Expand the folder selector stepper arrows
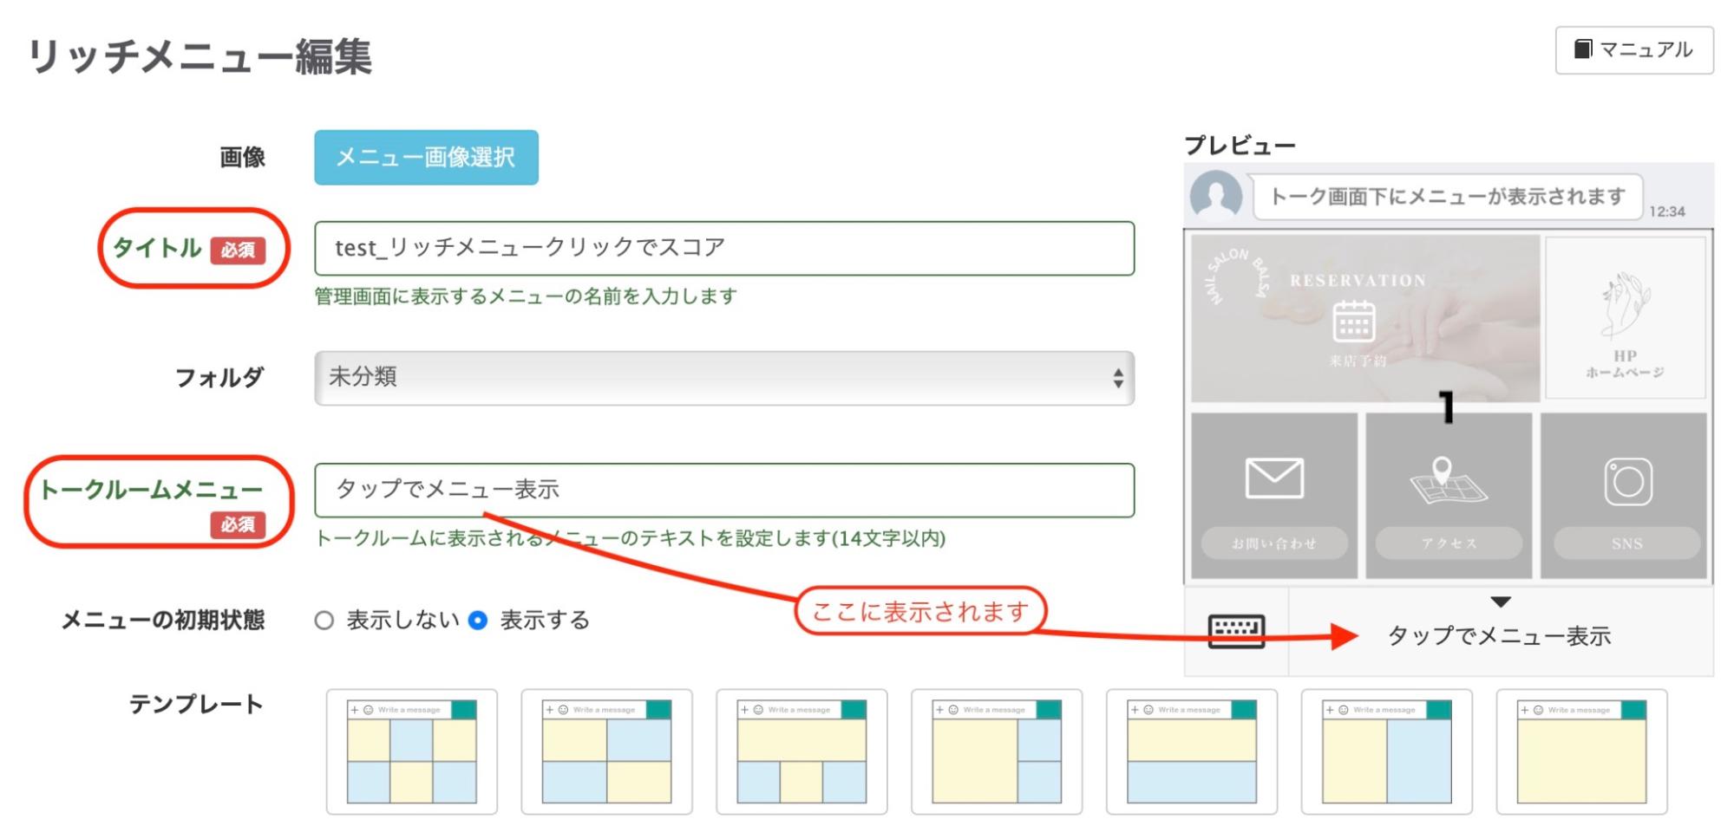The width and height of the screenshot is (1734, 826). coord(1117,378)
